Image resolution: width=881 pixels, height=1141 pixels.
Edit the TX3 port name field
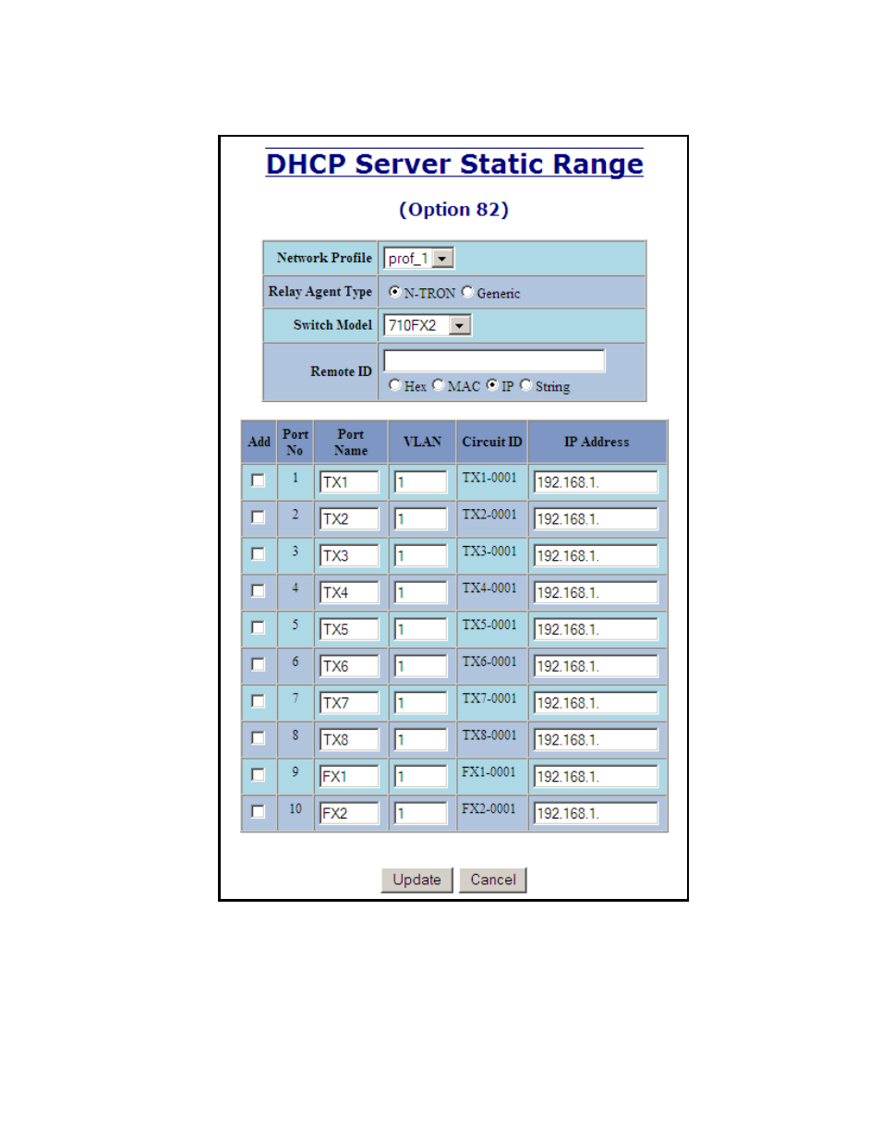click(349, 556)
